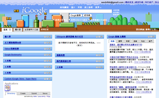The image size is (159, 98).
Task: Click the 好手氣 lucky button
Action: coord(87,15)
